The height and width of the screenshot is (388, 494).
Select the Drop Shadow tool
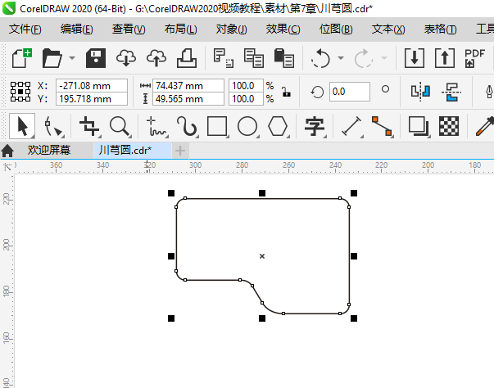(419, 127)
